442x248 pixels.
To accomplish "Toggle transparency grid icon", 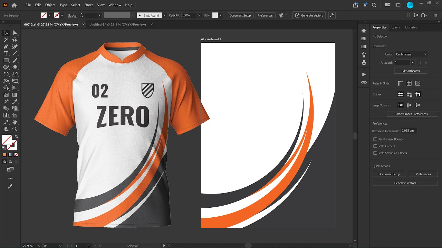I will (x=418, y=83).
